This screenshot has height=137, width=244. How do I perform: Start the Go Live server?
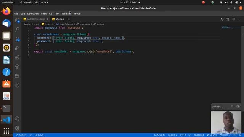click(x=212, y=135)
